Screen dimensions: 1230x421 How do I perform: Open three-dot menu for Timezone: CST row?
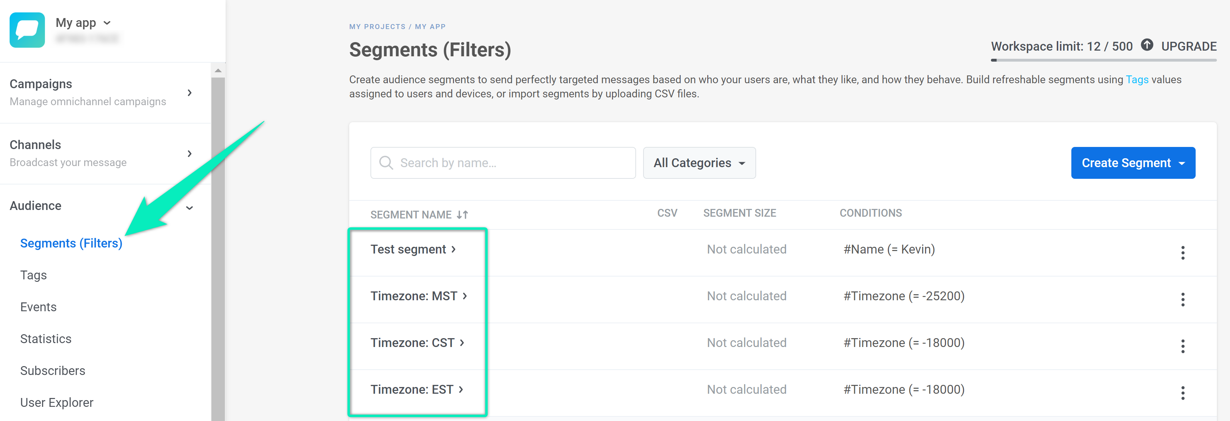pos(1182,346)
